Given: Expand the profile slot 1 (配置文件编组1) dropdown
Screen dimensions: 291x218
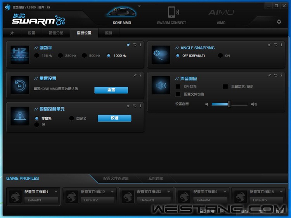Looking at the screenshot, I should (56, 192).
